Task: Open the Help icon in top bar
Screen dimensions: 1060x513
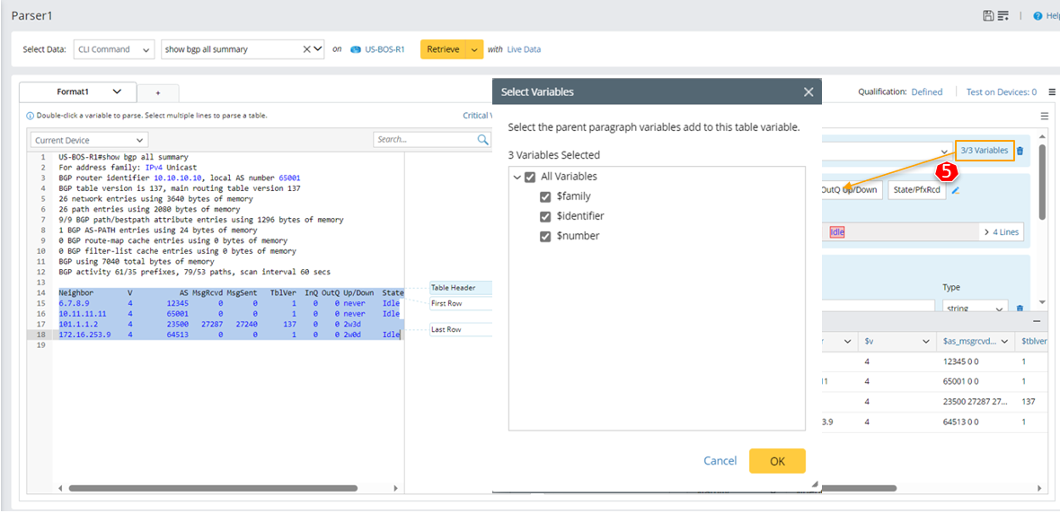Action: coord(1038,16)
